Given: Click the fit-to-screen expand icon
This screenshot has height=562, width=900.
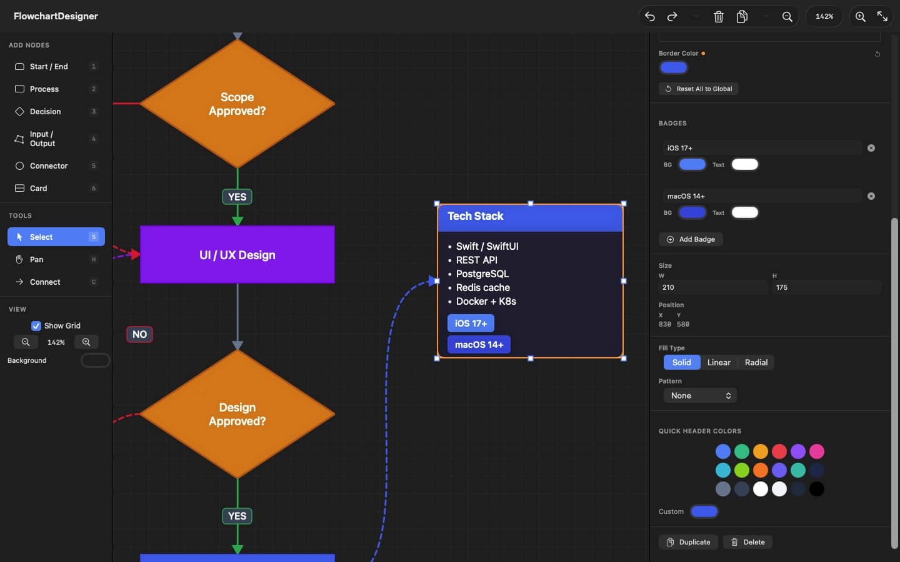Looking at the screenshot, I should coord(882,17).
